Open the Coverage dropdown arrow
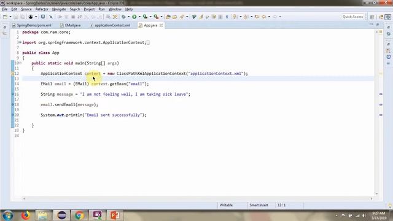This screenshot has height=221, width=393. point(150,17)
